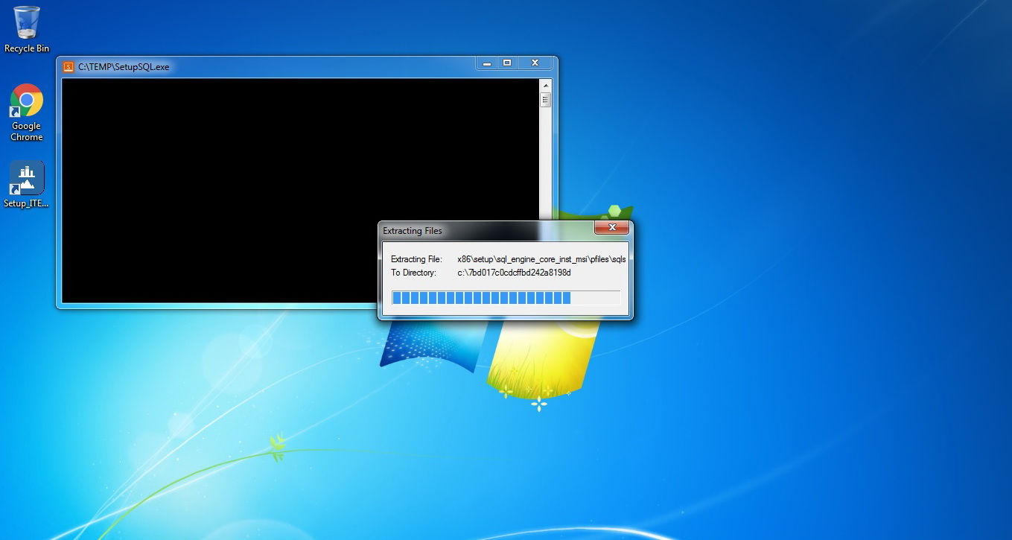Click the Extracting Files dialog title
Viewport: 1012px width, 540px height.
click(413, 231)
